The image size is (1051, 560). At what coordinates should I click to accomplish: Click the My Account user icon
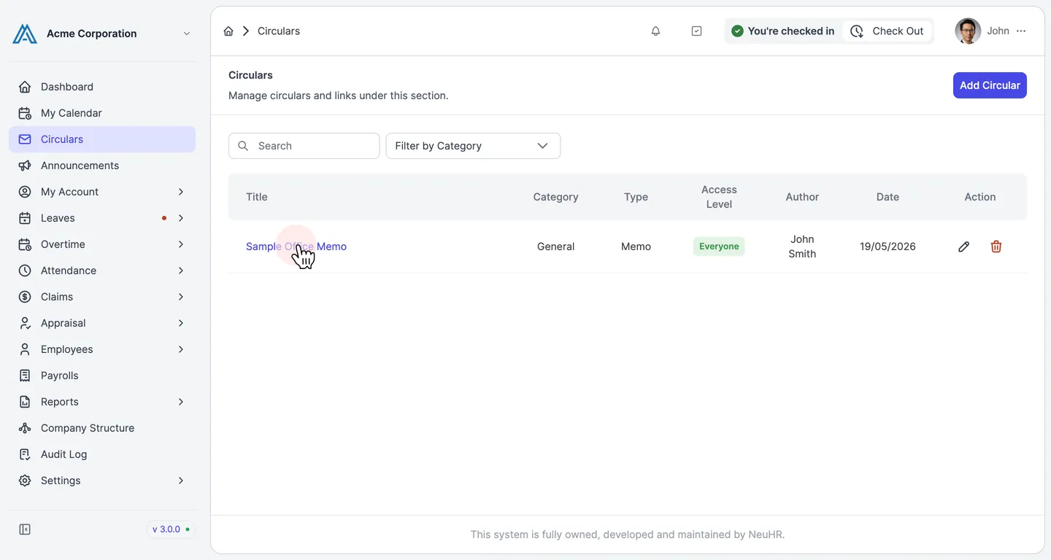pyautogui.click(x=25, y=192)
